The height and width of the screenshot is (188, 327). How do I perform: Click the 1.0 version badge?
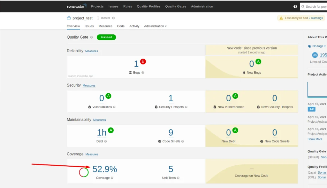click(x=311, y=109)
